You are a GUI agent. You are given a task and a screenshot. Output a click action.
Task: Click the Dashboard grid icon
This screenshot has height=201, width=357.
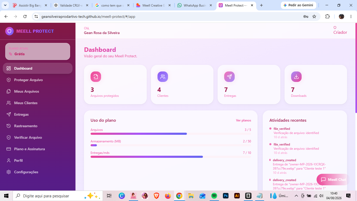click(9, 68)
